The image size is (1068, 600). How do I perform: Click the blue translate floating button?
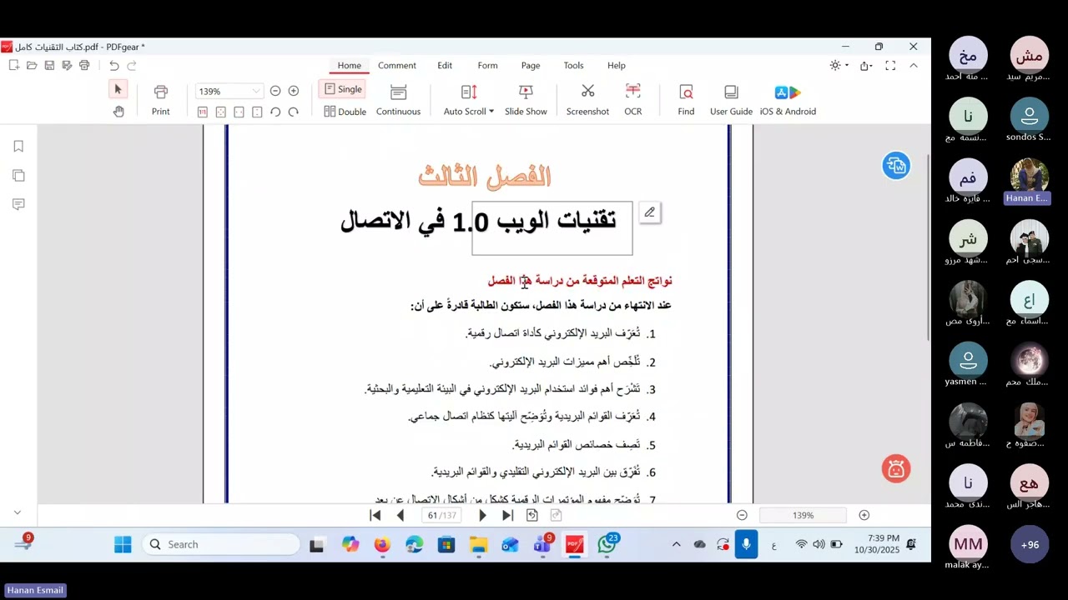[896, 166]
